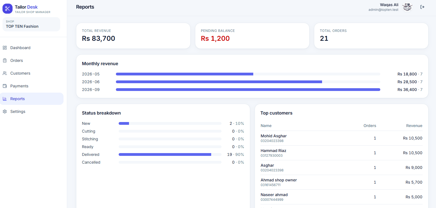Click the Revenue column header
The height and width of the screenshot is (208, 436).
(414, 126)
